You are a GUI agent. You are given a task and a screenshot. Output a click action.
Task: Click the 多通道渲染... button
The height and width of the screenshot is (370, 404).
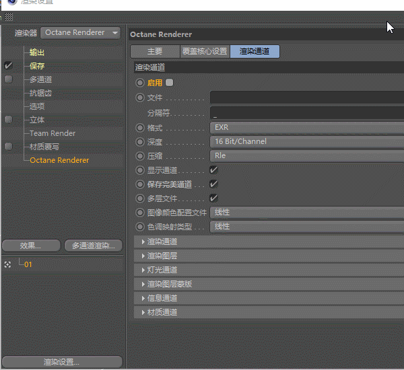[x=94, y=246]
